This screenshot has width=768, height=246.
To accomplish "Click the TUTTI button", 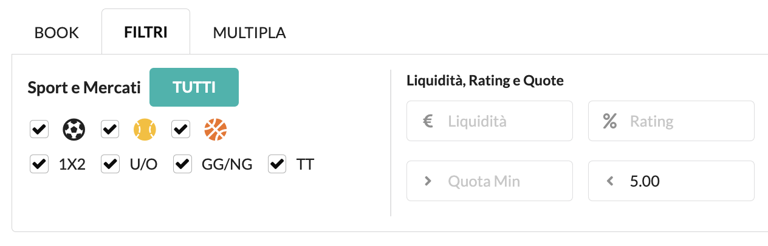I will click(x=194, y=87).
